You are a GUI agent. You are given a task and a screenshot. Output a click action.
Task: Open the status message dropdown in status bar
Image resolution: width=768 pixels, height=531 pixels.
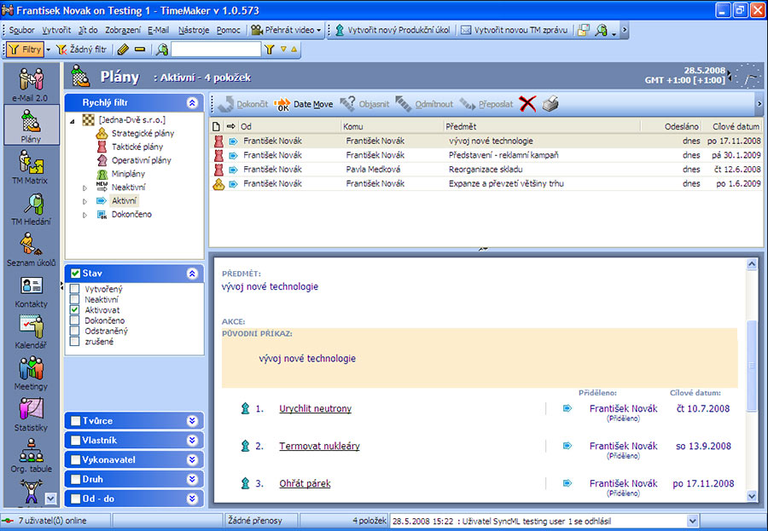point(692,520)
